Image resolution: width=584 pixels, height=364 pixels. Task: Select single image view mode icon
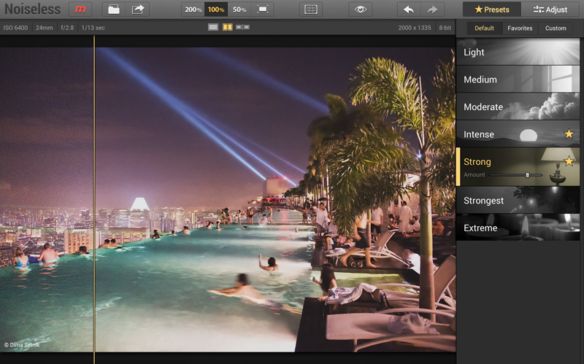click(213, 27)
